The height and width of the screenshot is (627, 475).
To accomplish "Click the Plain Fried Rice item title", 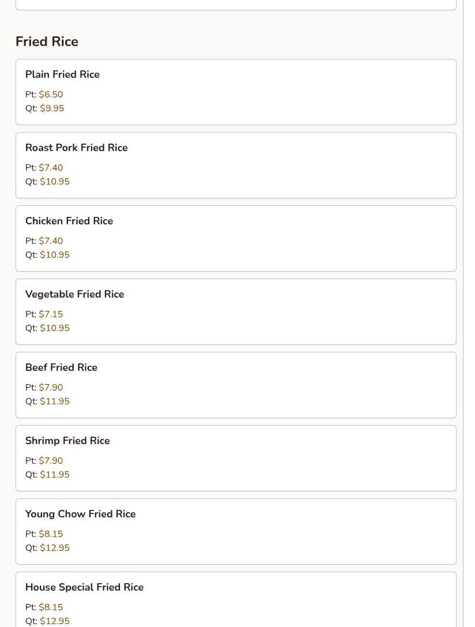I will pyautogui.click(x=62, y=74).
